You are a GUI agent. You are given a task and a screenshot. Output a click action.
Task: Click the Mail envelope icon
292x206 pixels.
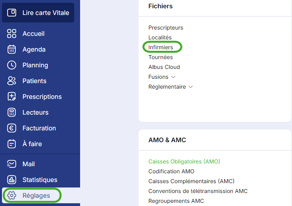pyautogui.click(x=12, y=164)
